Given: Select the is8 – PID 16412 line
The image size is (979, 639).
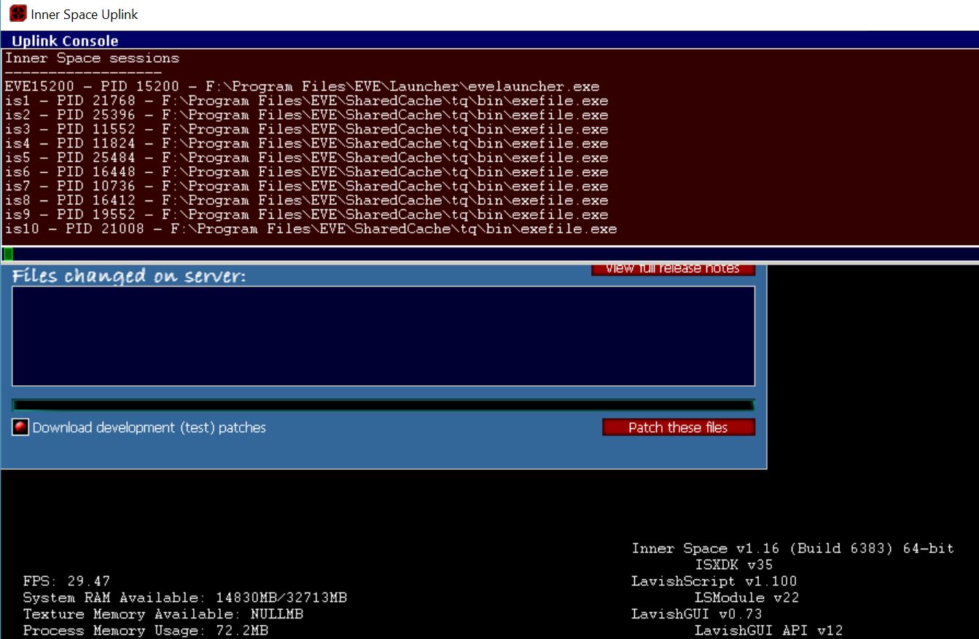Looking at the screenshot, I should point(306,201).
